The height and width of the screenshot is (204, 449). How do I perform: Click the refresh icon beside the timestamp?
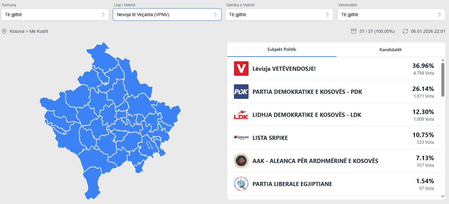click(405, 31)
